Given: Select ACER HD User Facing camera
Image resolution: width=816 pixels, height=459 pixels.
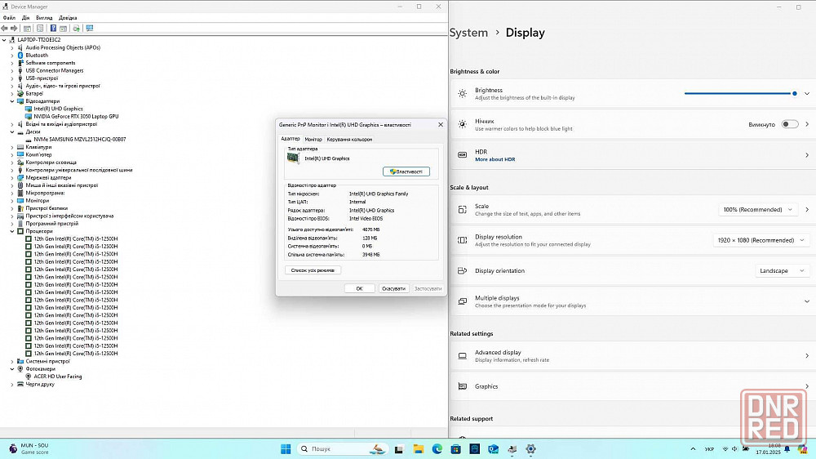Looking at the screenshot, I should pos(58,377).
